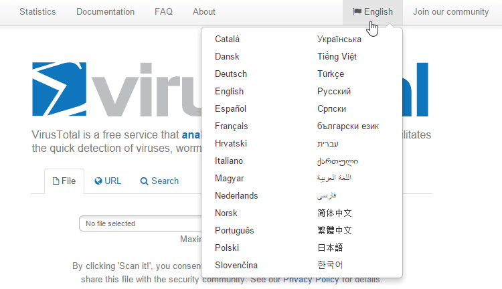
Task: Click the About link
Action: click(x=203, y=12)
